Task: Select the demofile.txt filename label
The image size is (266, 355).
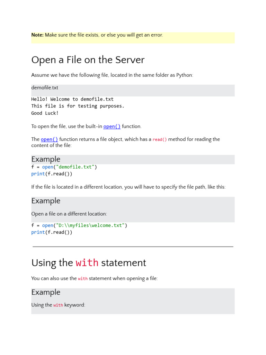Action: [x=45, y=88]
